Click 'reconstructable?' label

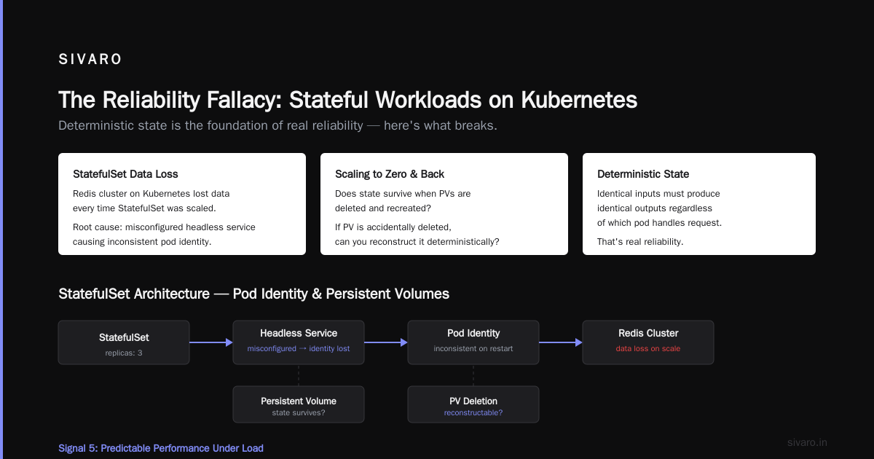[473, 412]
